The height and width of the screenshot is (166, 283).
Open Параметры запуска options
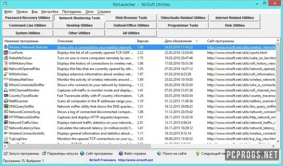tap(60, 154)
